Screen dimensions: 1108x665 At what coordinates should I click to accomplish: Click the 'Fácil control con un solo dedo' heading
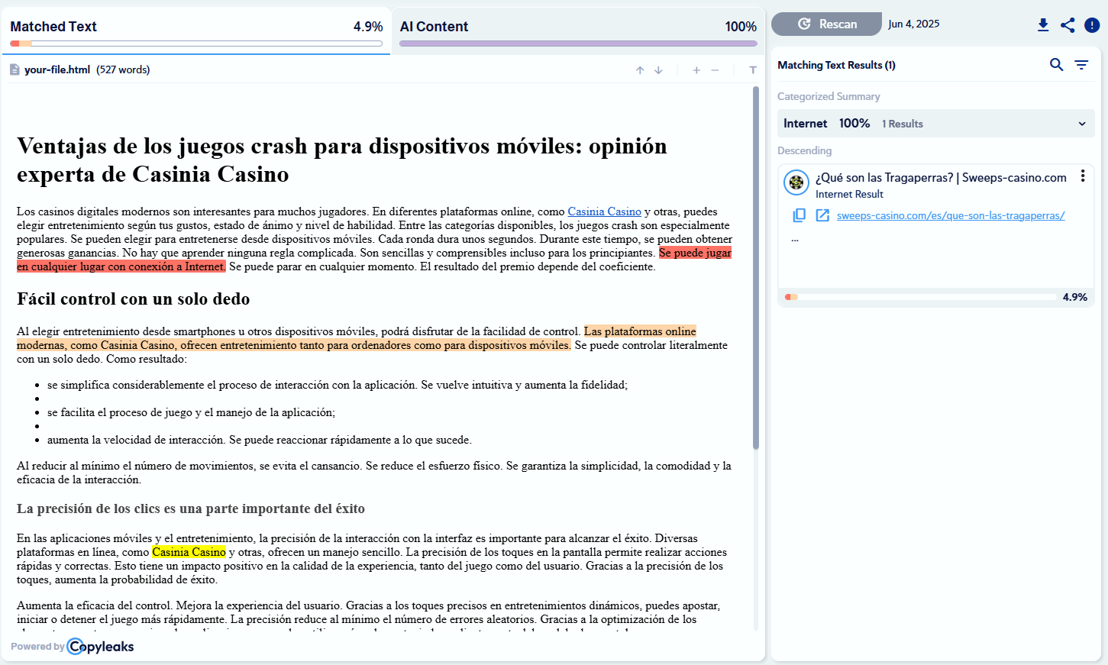pyautogui.click(x=134, y=299)
